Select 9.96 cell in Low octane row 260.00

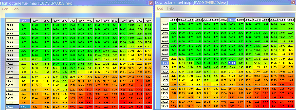tap(173, 97)
